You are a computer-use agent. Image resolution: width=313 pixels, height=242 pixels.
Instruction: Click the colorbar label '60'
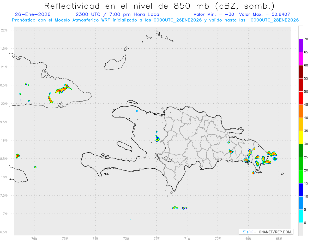point(306,65)
